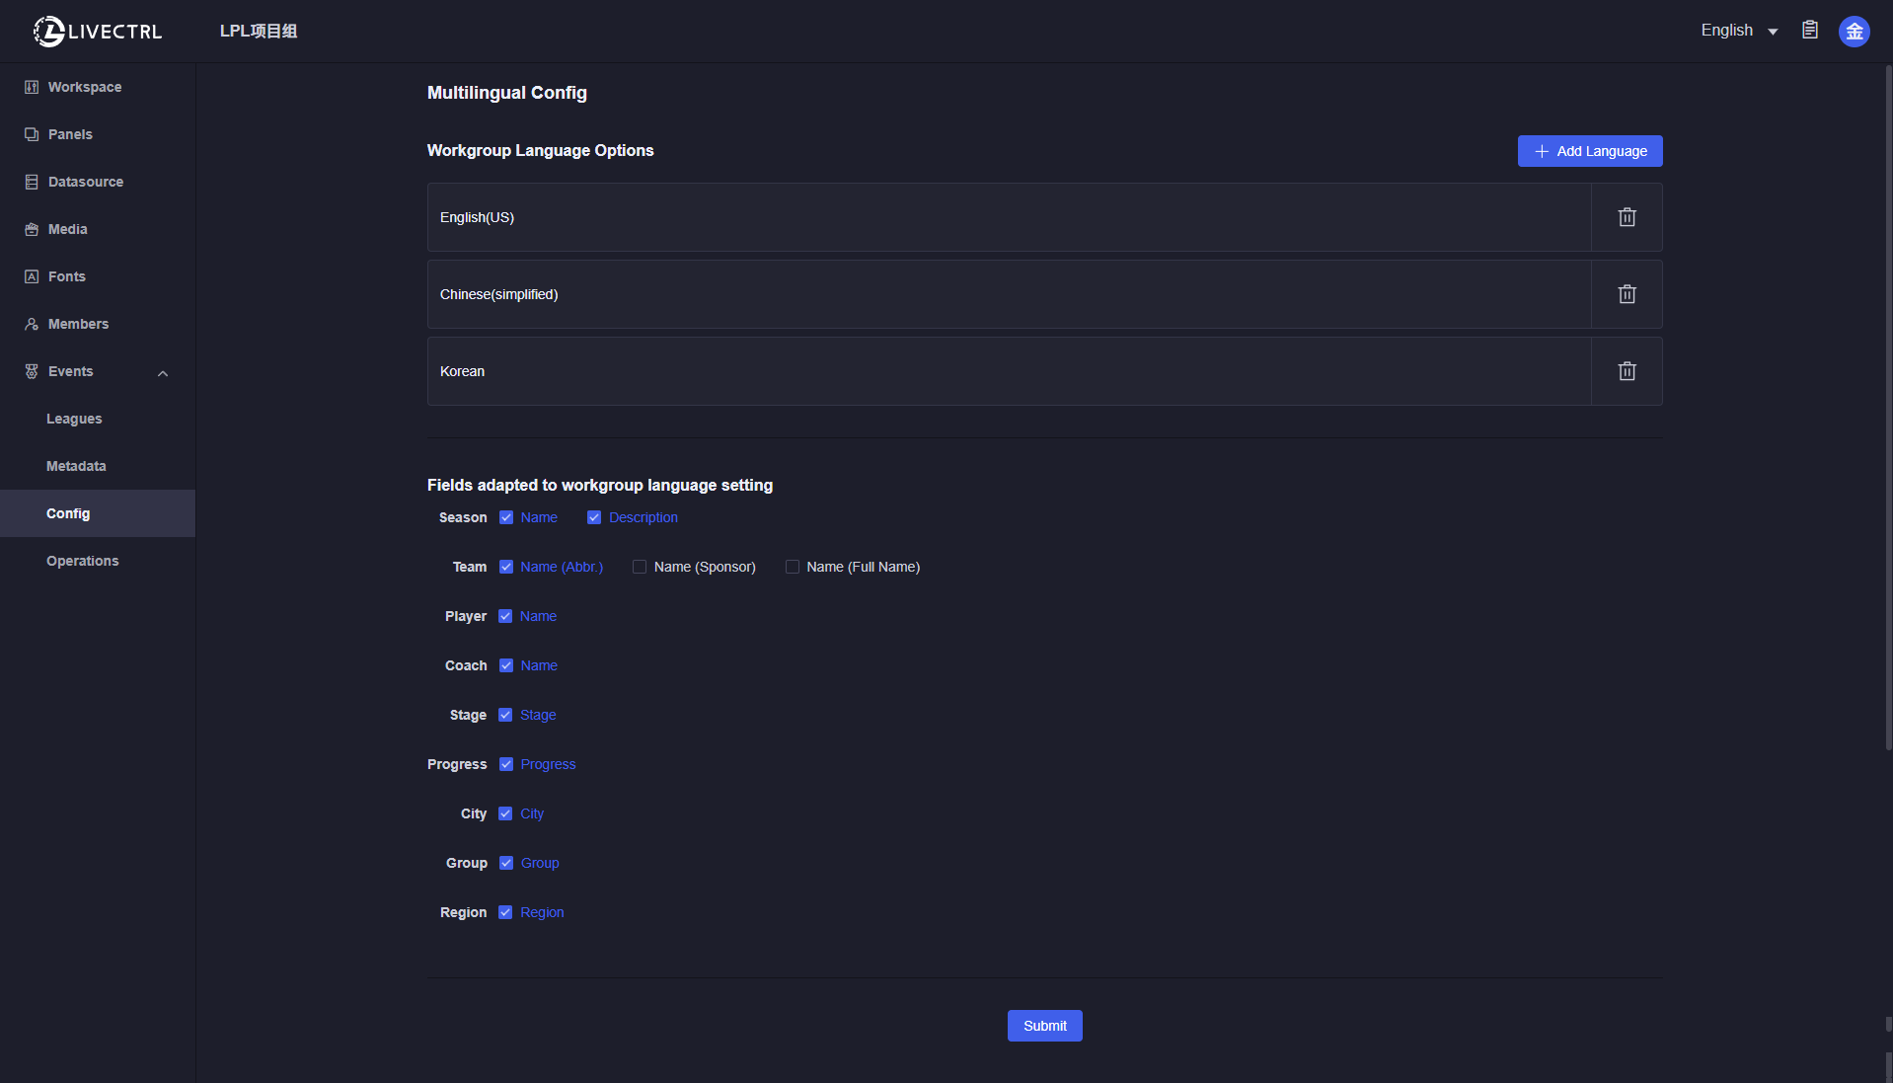1893x1083 pixels.
Task: Remove Korean using its trash icon
Action: pyautogui.click(x=1627, y=371)
